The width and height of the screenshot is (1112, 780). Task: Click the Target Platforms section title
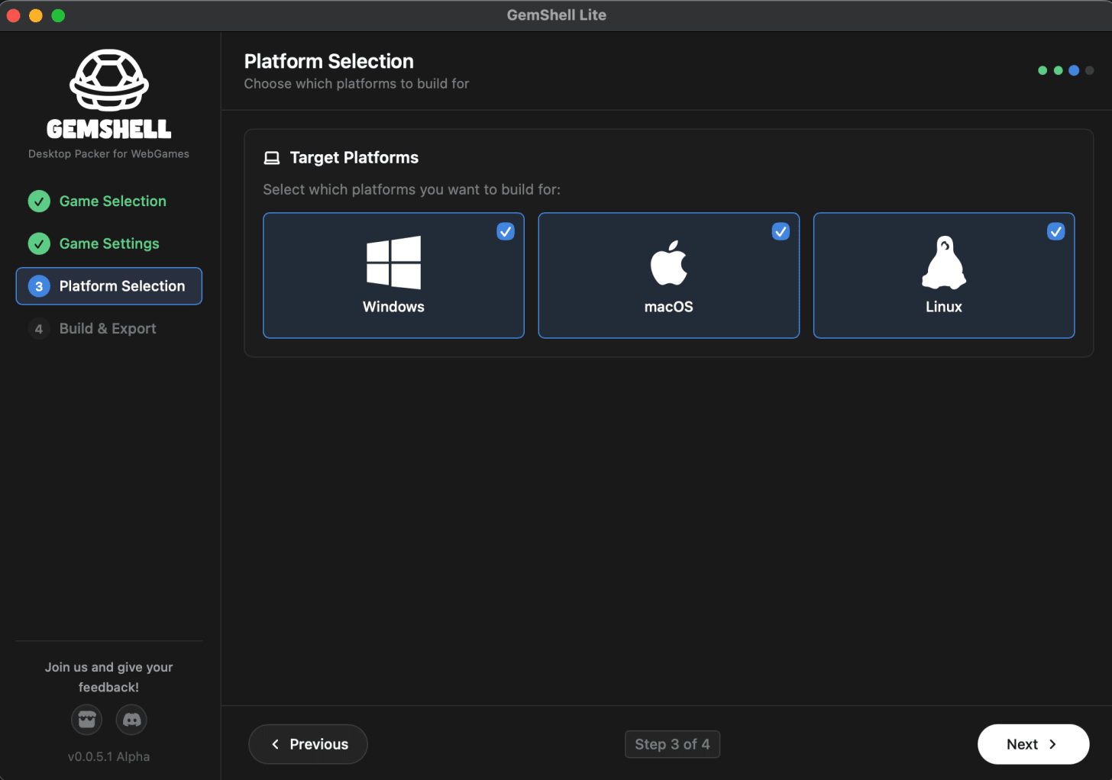click(x=354, y=158)
